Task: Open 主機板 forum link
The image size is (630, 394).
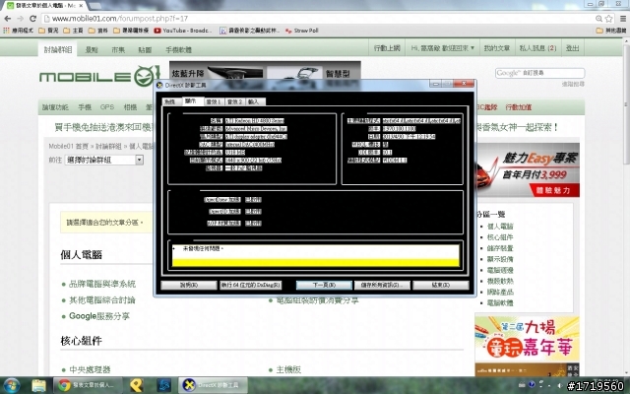Action: (288, 369)
